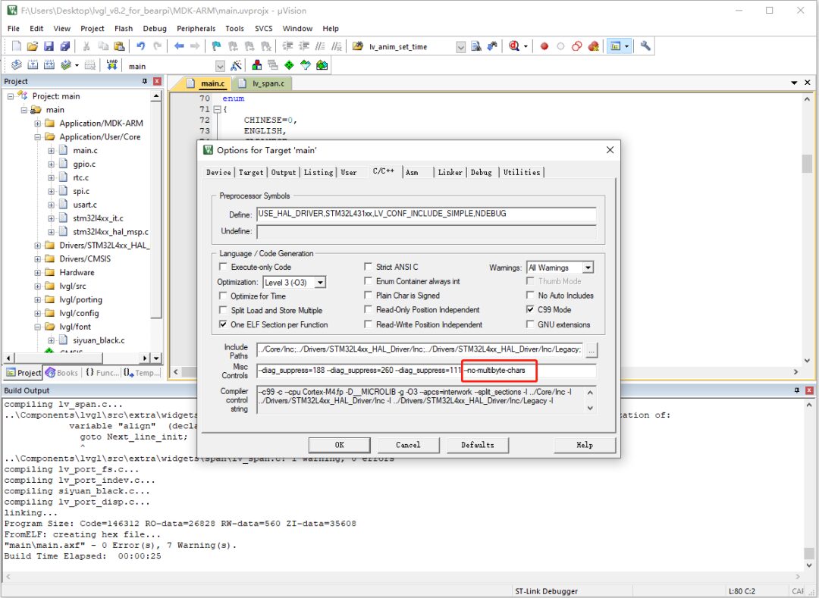Undo the last edit
819x598 pixels.
click(140, 46)
